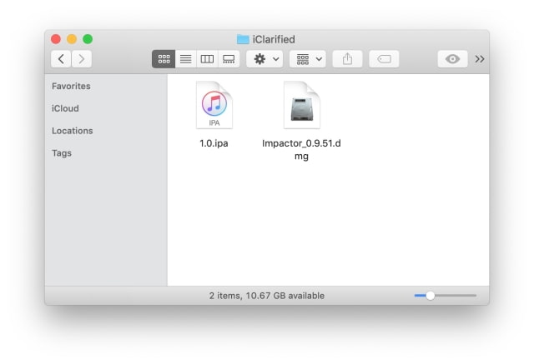The image size is (534, 364).
Task: Select the Favorites sidebar heading
Action: tap(71, 86)
